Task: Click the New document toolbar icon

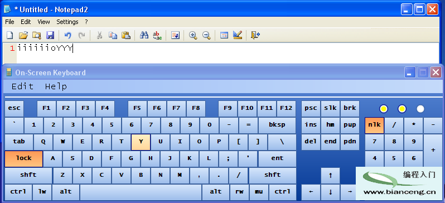Action: point(10,35)
